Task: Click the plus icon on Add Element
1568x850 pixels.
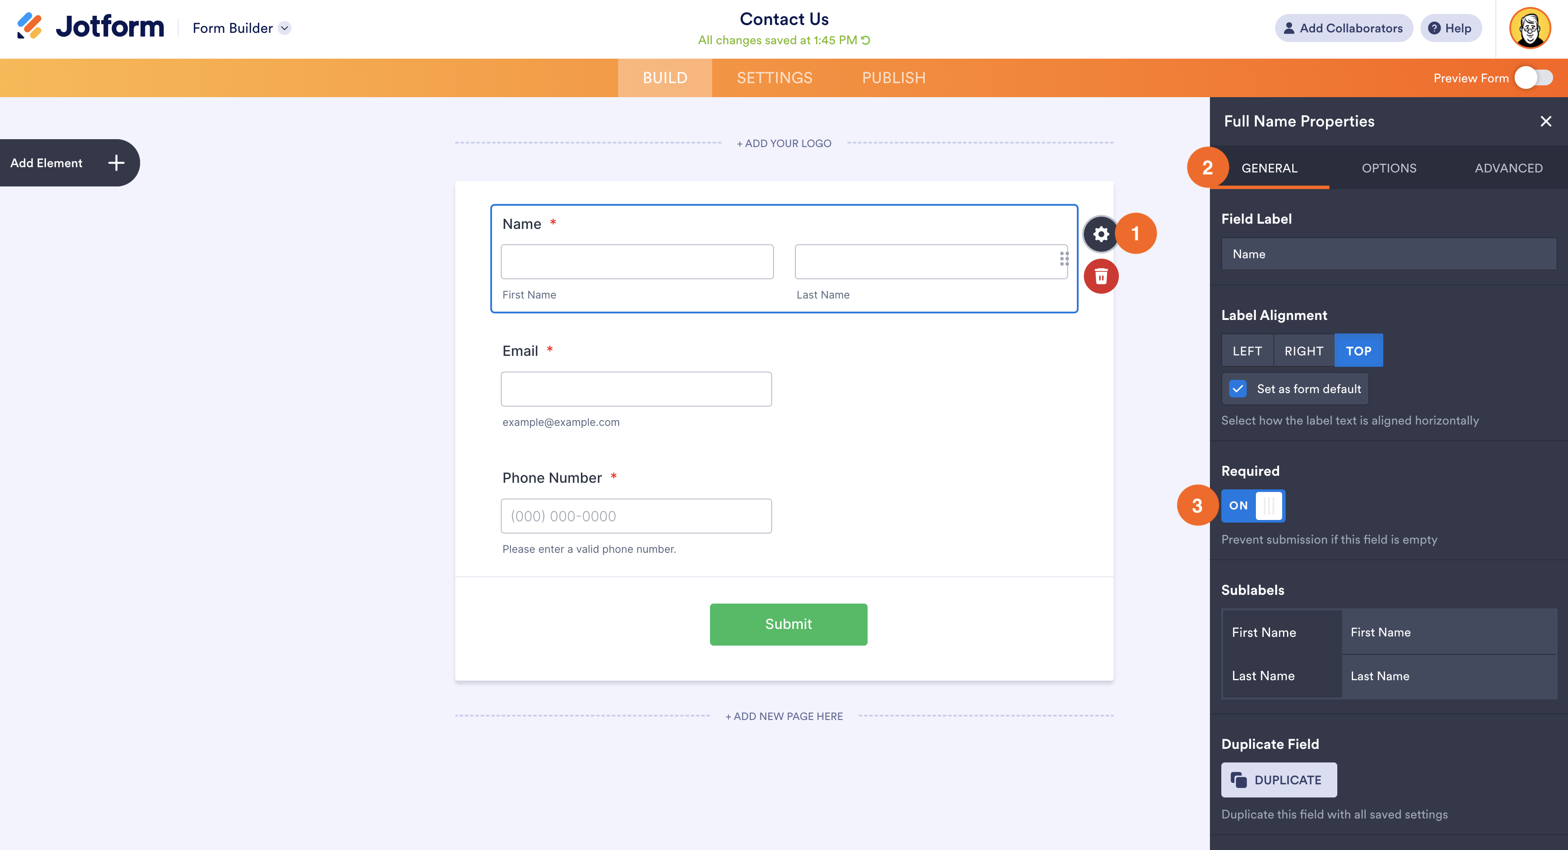Action: [116, 163]
